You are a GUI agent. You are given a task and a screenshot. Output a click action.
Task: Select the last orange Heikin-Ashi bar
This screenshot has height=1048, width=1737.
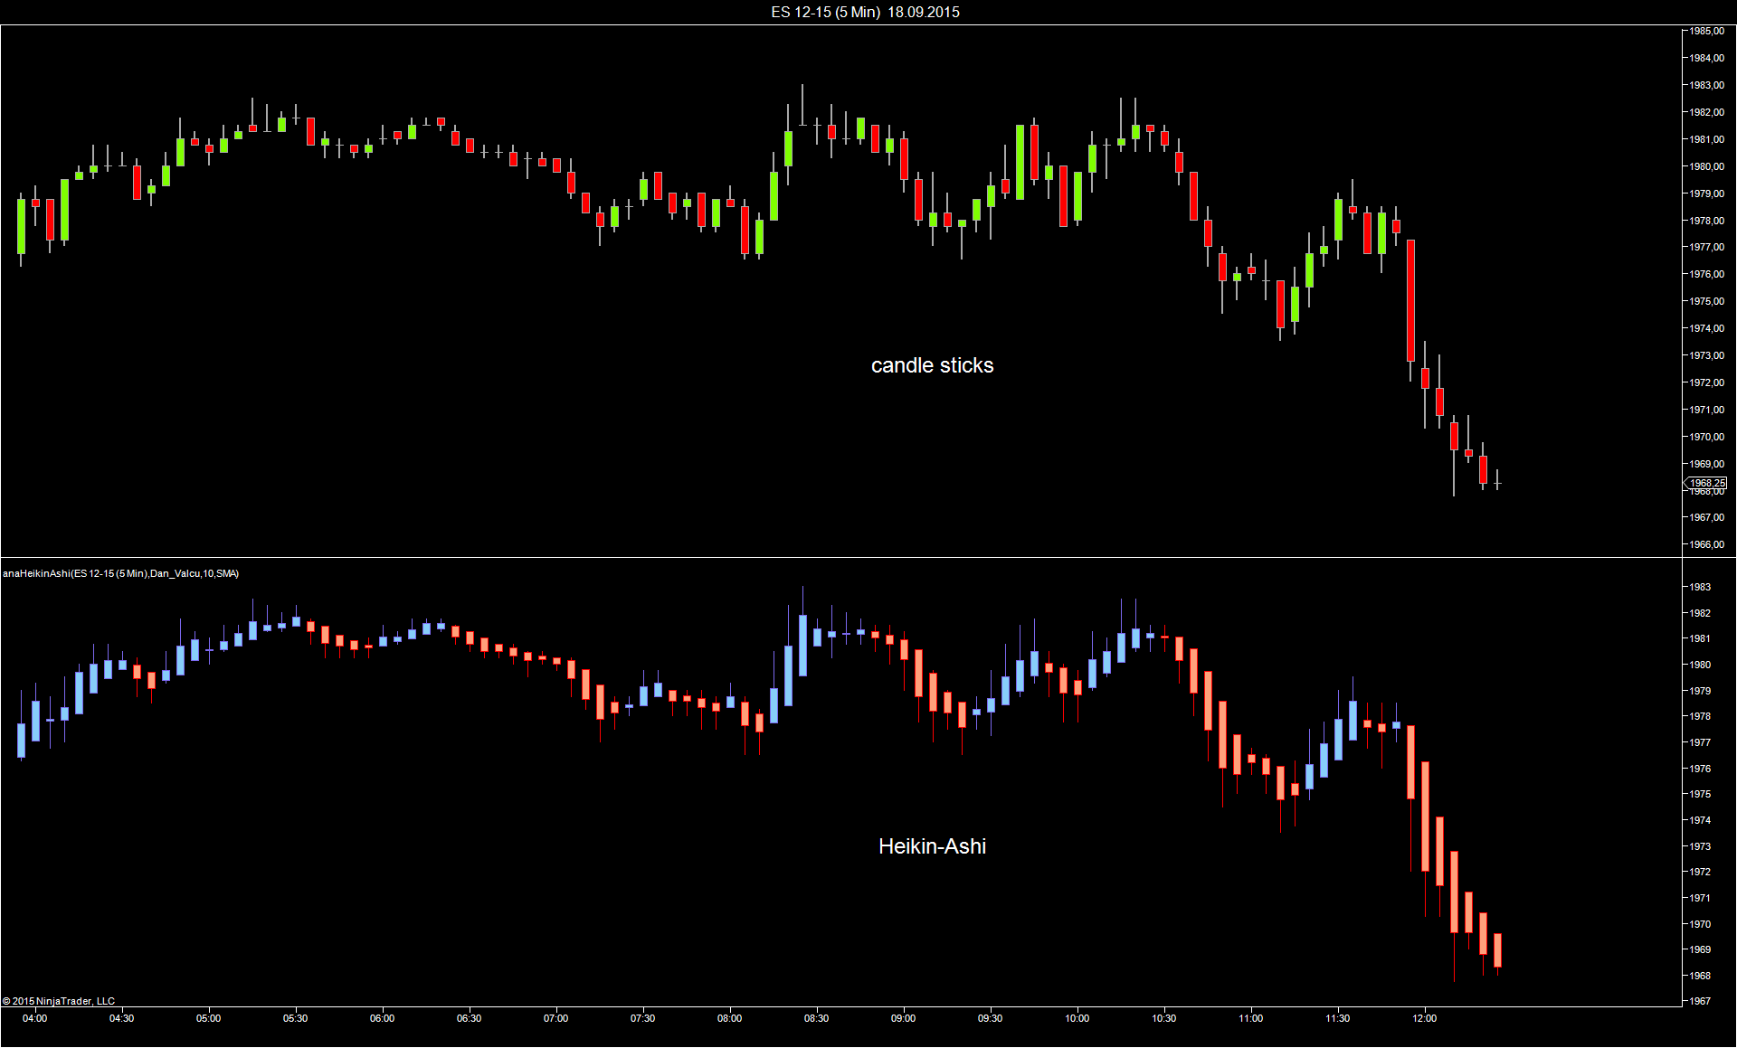(x=1497, y=949)
